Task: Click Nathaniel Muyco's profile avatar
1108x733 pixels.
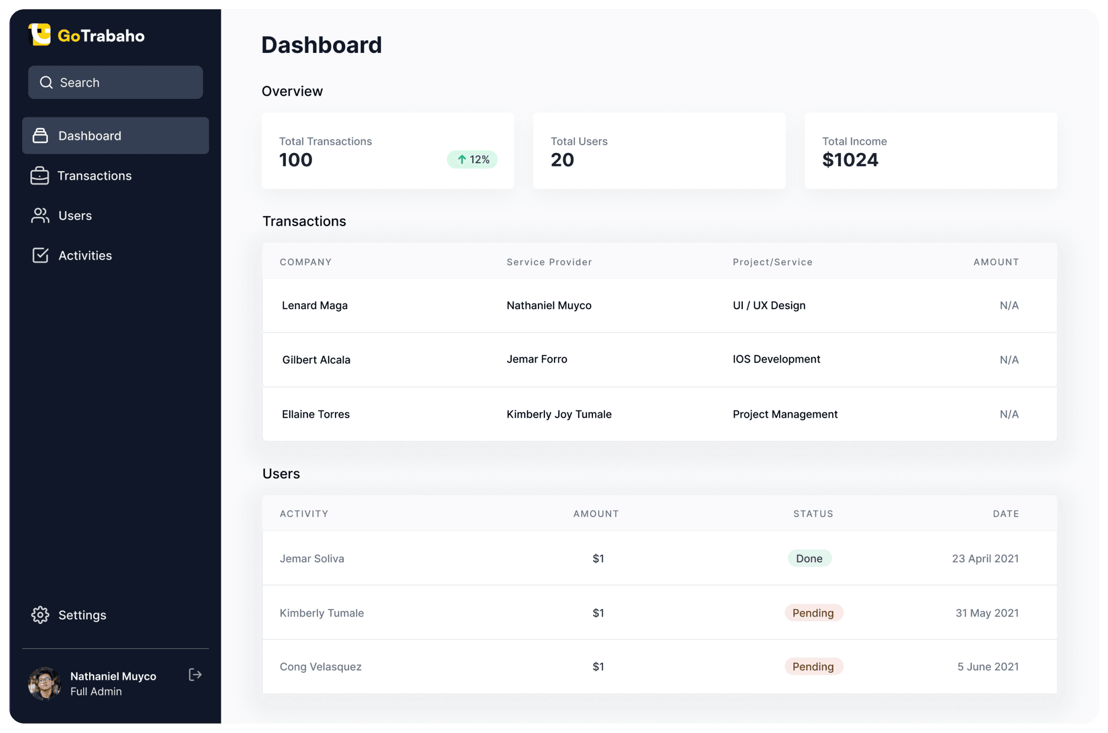Action: point(44,683)
